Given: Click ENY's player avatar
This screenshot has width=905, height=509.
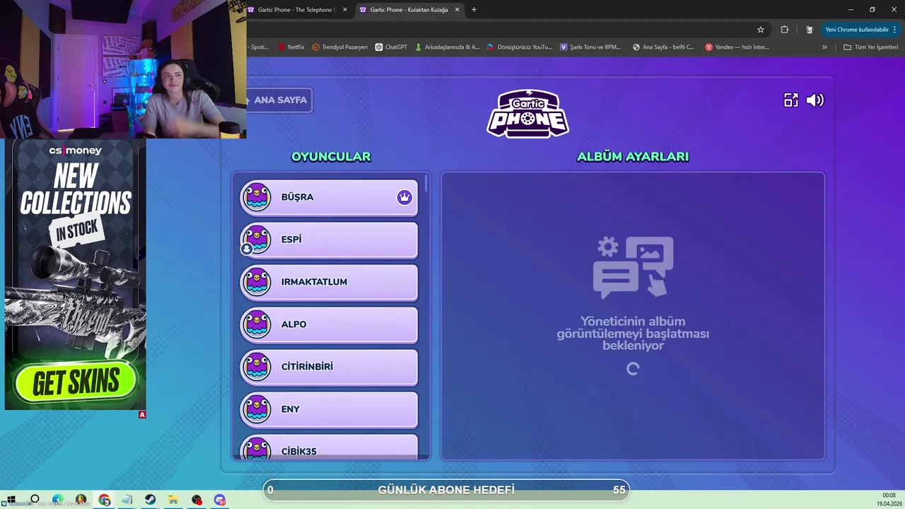Looking at the screenshot, I should [x=257, y=409].
